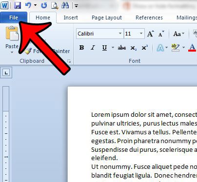Viewport: 197px width, 182px height.
Task: Toggle bold formatting
Action: [81, 48]
